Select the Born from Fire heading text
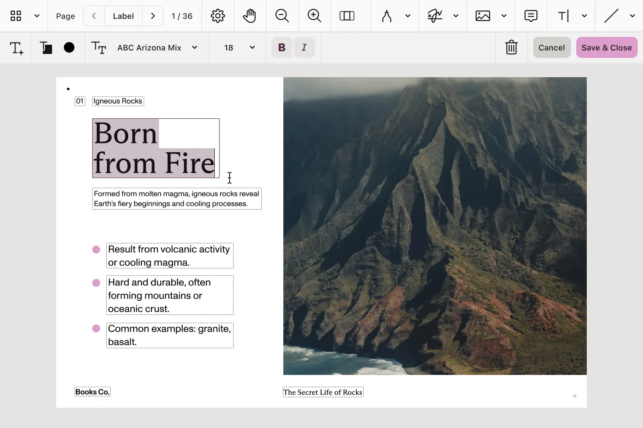The width and height of the screenshot is (643, 428). click(154, 148)
